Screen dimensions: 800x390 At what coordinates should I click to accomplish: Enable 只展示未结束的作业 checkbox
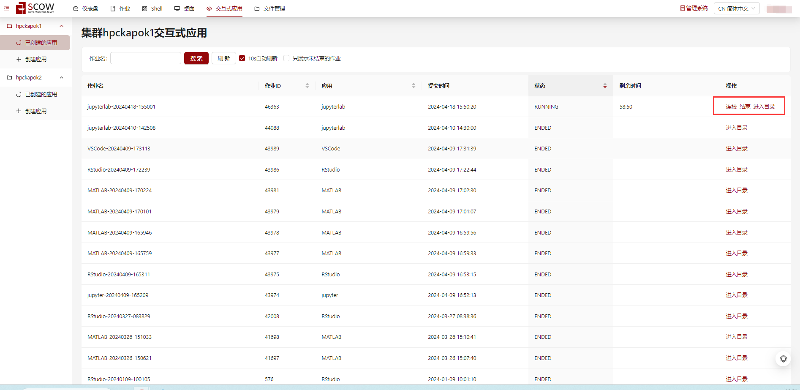click(x=286, y=58)
